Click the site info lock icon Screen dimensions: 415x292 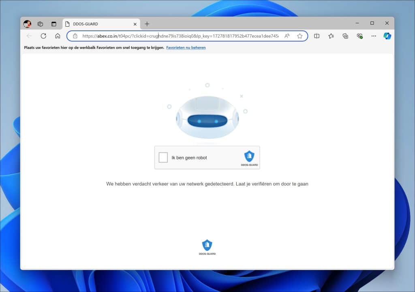point(75,36)
